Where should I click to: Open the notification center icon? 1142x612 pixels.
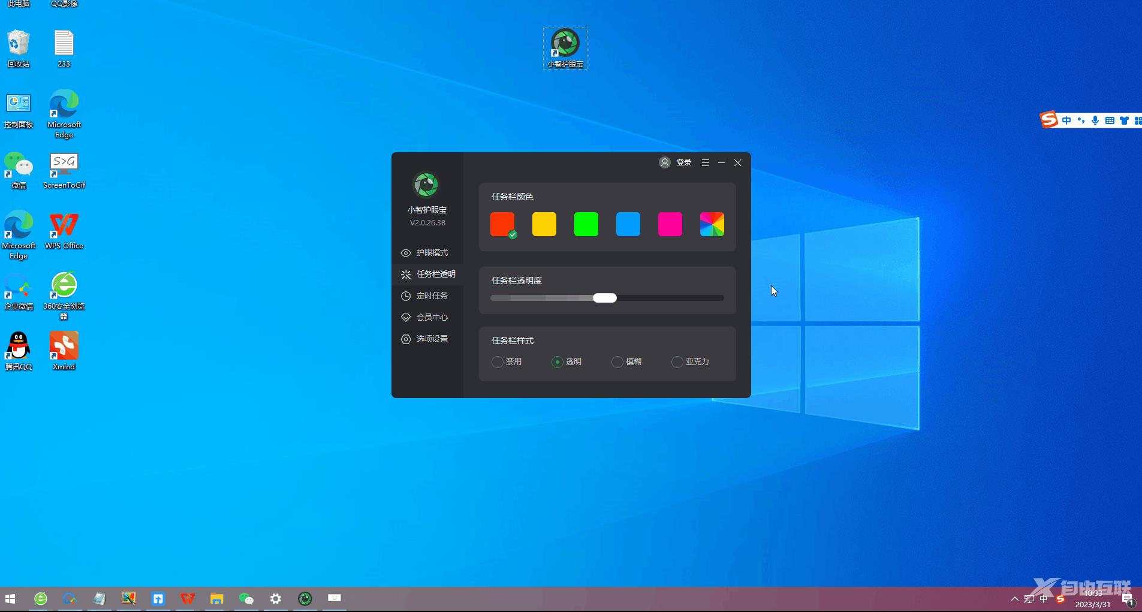tap(1128, 599)
